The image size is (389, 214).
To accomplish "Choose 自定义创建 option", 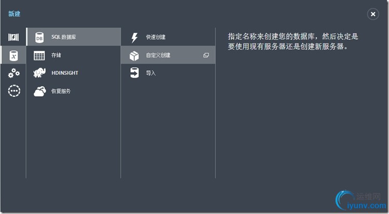I will (158, 55).
